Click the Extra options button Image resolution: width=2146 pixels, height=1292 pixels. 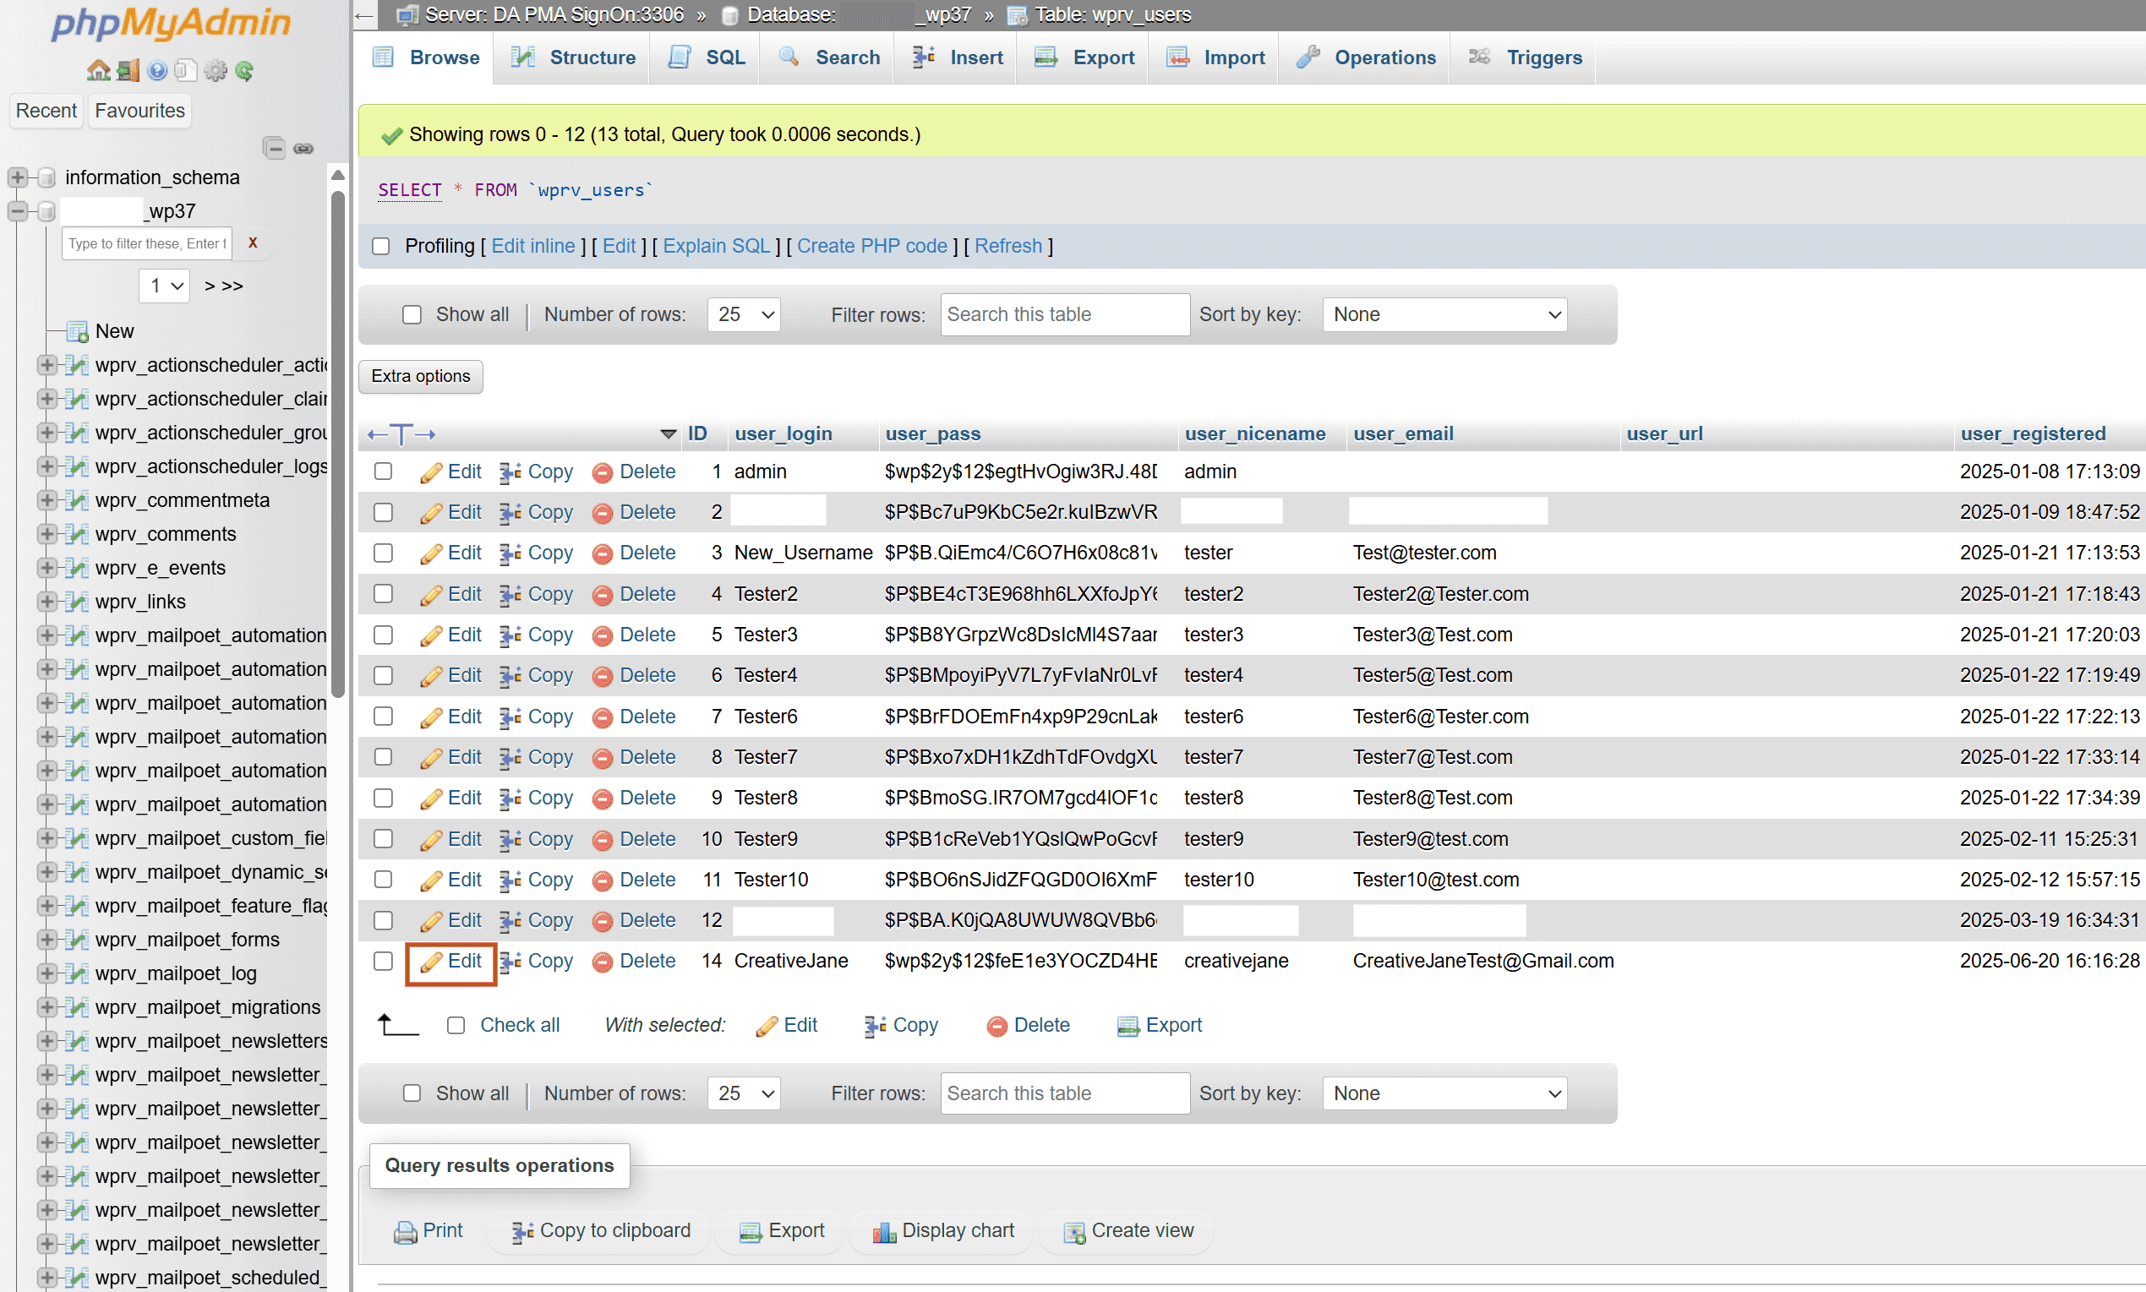coord(420,376)
